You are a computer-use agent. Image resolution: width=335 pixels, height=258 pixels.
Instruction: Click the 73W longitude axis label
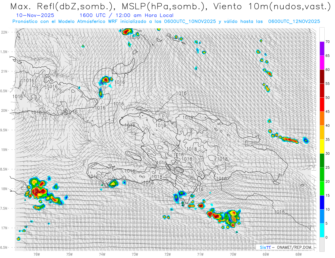pyautogui.click(x=135, y=254)
